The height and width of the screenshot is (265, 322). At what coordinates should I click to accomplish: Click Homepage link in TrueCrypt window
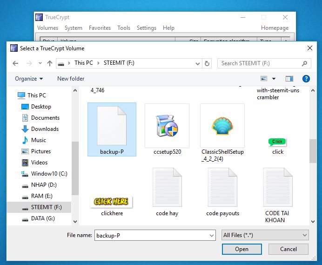(275, 28)
